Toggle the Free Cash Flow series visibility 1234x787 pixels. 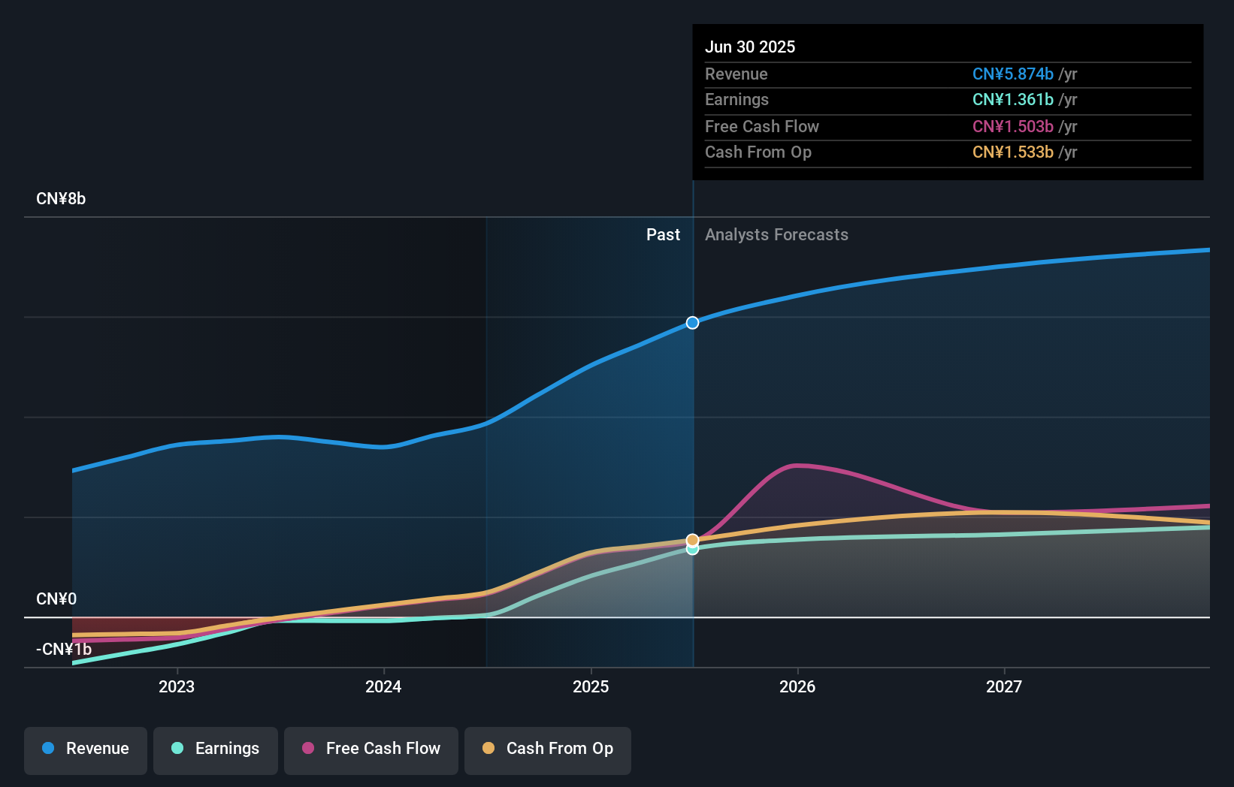(371, 749)
